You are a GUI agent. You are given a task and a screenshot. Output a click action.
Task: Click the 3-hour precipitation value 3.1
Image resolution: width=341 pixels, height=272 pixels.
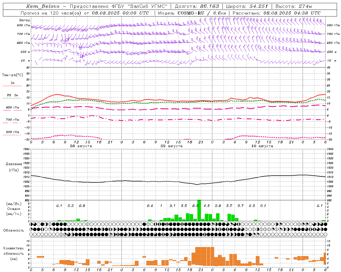(x=172, y=206)
